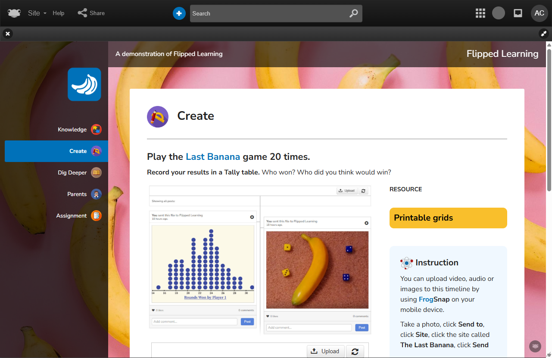Open the notifications inbox icon

518,13
